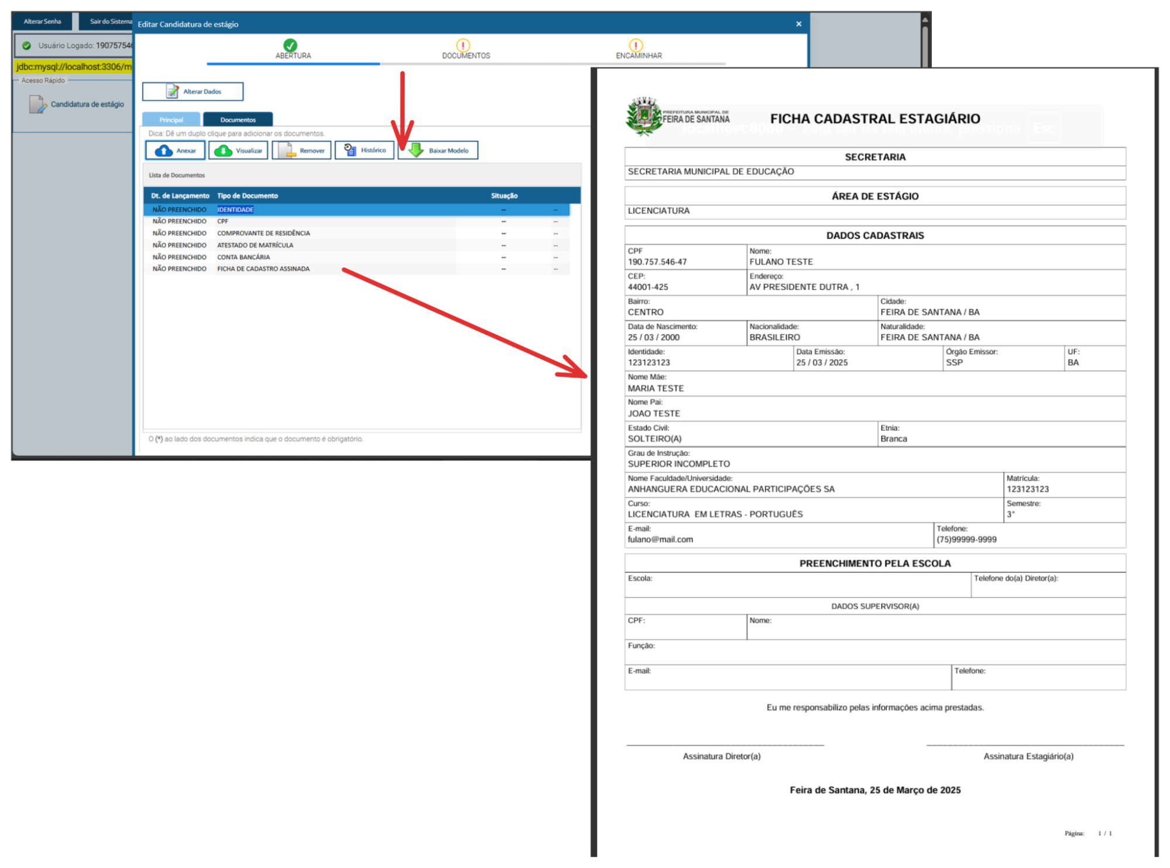Click the Alterar Dados pencil icon
Viewport: 1170px width, 868px height.
173,92
